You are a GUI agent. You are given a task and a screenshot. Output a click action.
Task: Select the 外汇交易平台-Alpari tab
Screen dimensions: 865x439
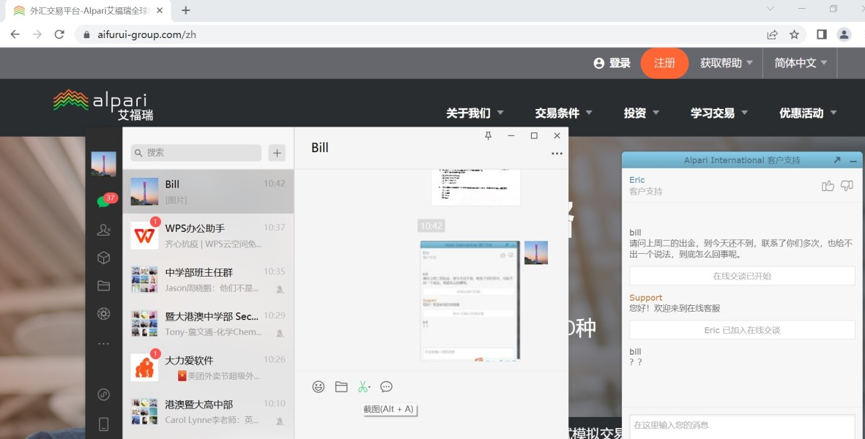click(89, 10)
